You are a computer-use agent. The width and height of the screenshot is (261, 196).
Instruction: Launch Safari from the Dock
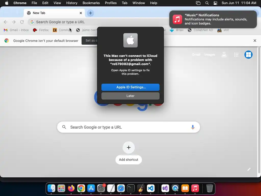pyautogui.click(x=121, y=188)
